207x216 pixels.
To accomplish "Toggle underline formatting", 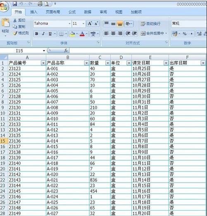I will (x=50, y=34).
